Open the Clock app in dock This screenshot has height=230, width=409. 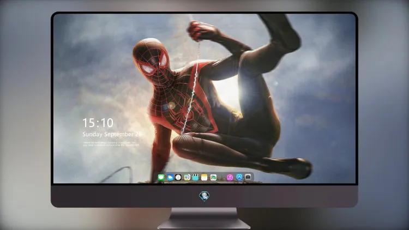coord(178,177)
